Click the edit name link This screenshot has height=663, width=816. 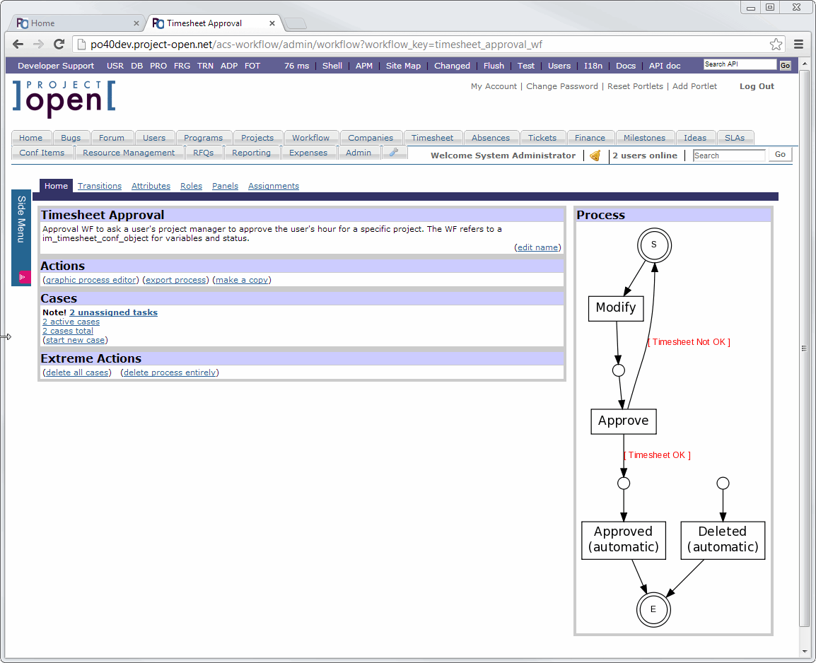pyautogui.click(x=537, y=247)
